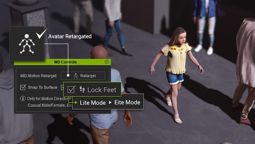255x144 pixels.
Task: Click the triangle arrow before Eite Mode
Action: [x=110, y=103]
